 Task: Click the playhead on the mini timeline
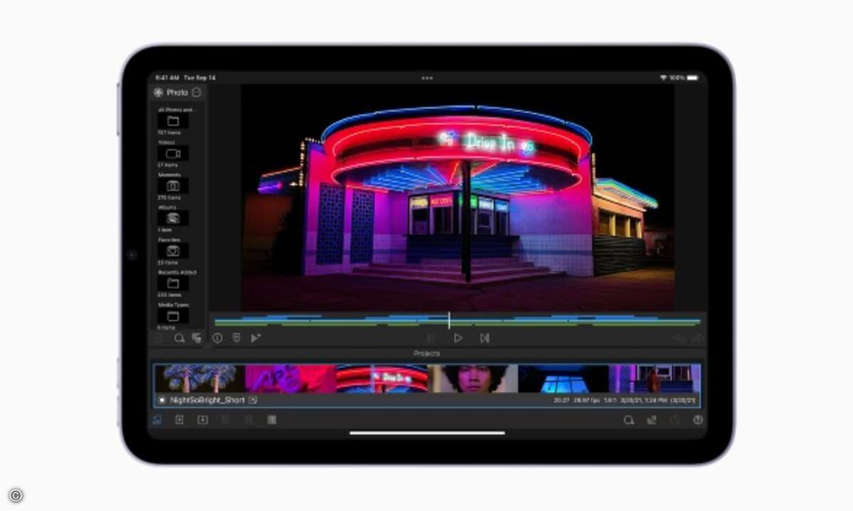(x=449, y=320)
